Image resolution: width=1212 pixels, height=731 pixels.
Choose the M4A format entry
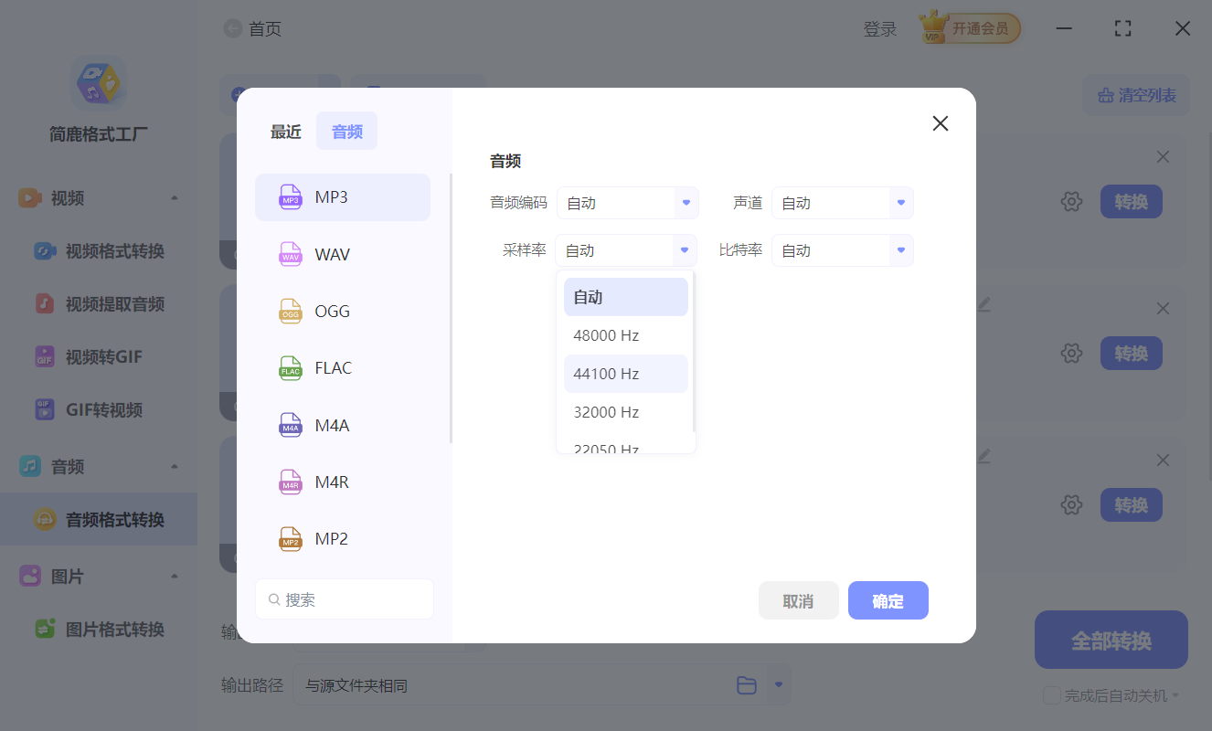343,425
